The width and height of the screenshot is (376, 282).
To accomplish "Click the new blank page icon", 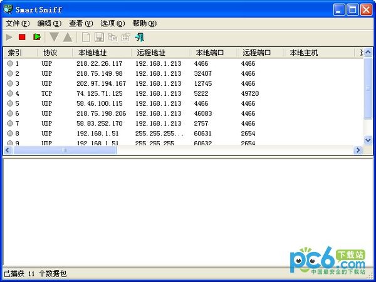I will 86,37.
